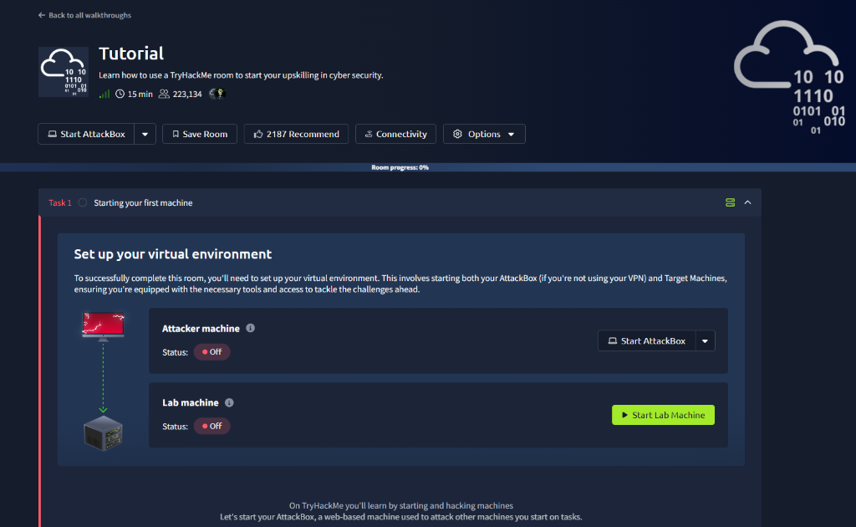This screenshot has width=856, height=527.
Task: Click Task 1 Starting your first machine header
Action: pyautogui.click(x=400, y=202)
